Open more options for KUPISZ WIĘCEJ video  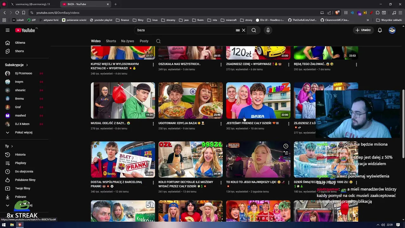(x=153, y=64)
